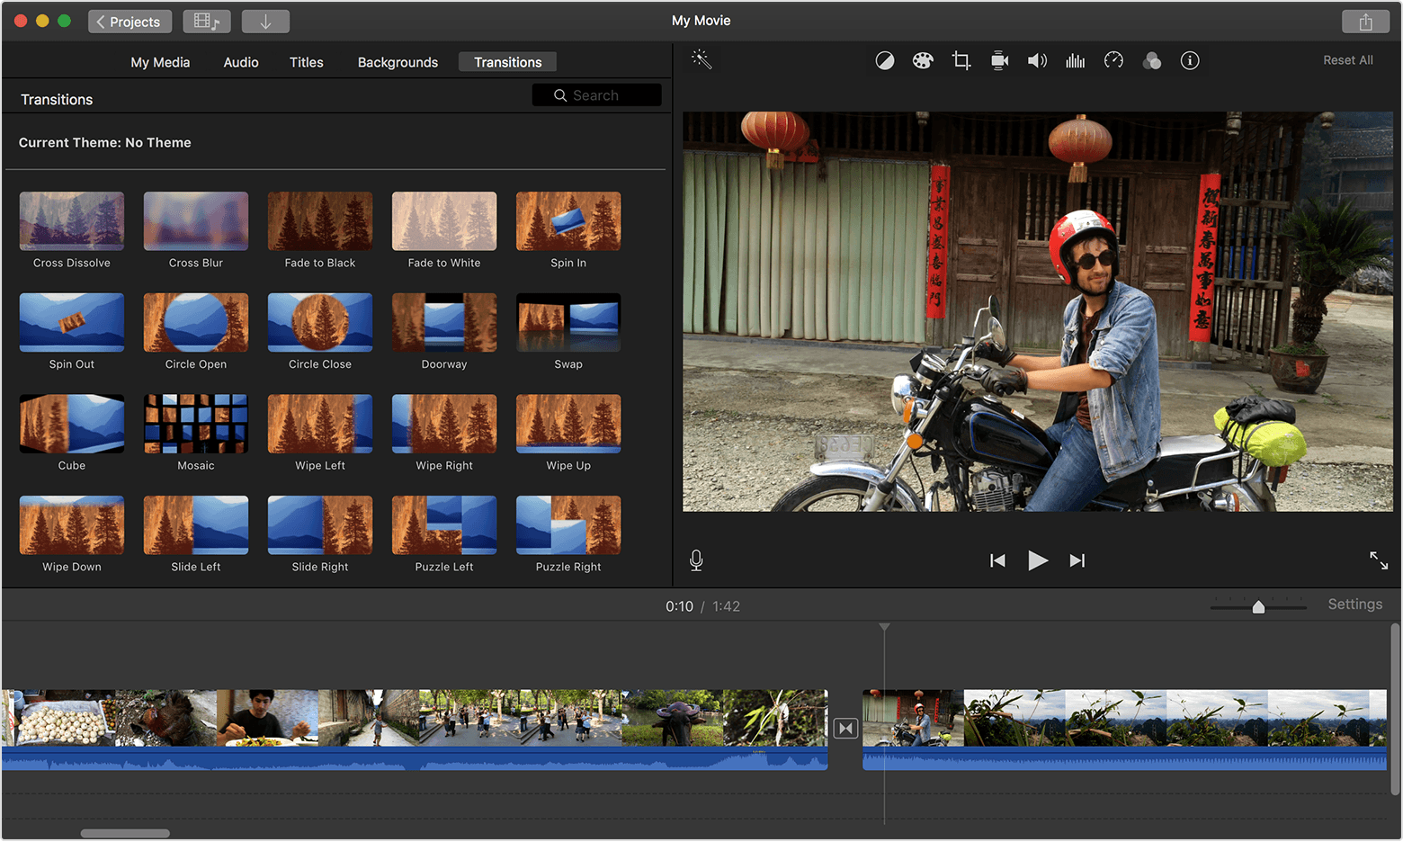Click the Reset All button

pyautogui.click(x=1347, y=59)
